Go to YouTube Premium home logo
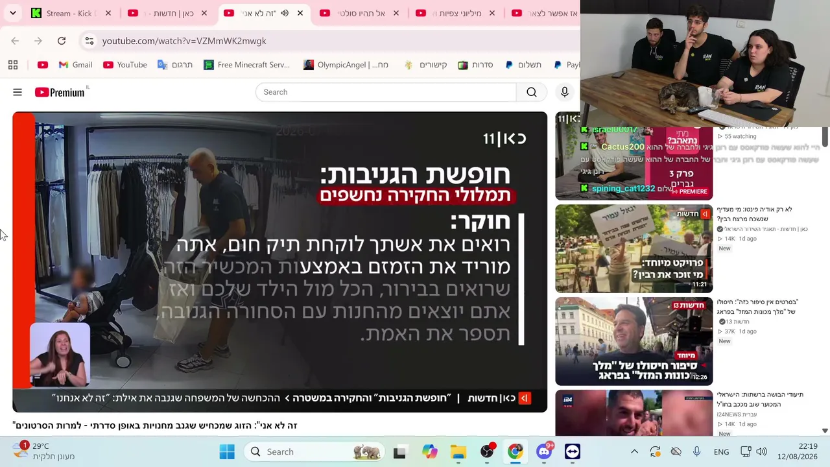This screenshot has height=467, width=830. [x=60, y=92]
